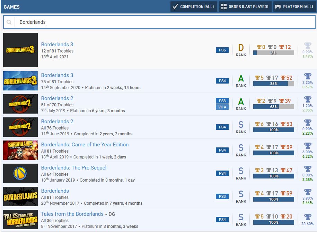Open Borderlands 2 PS3 Vita thumbnail
This screenshot has height=232, width=317.
pyautogui.click(x=20, y=104)
